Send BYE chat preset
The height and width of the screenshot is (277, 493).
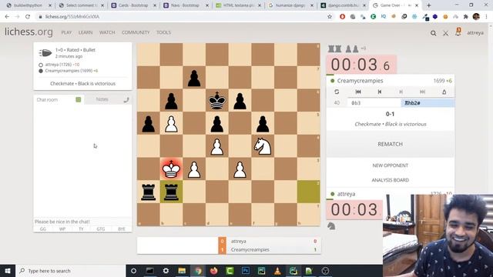click(x=122, y=229)
